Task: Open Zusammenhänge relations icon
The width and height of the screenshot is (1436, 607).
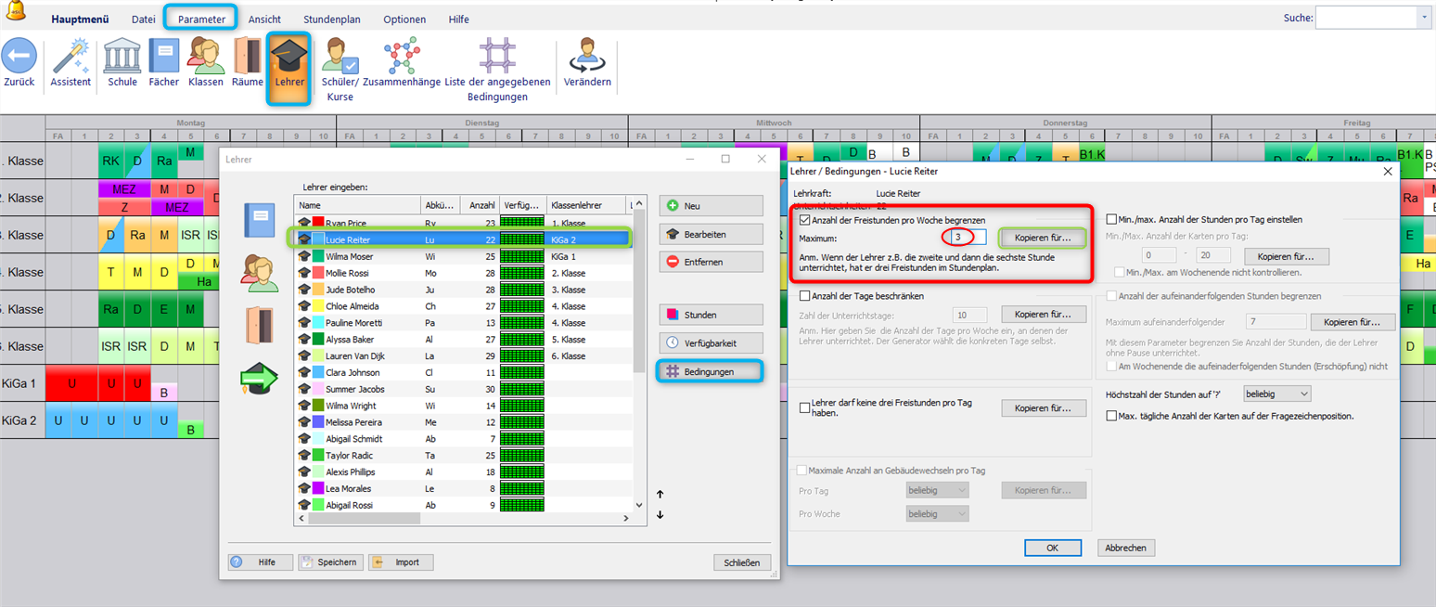Action: [x=402, y=57]
